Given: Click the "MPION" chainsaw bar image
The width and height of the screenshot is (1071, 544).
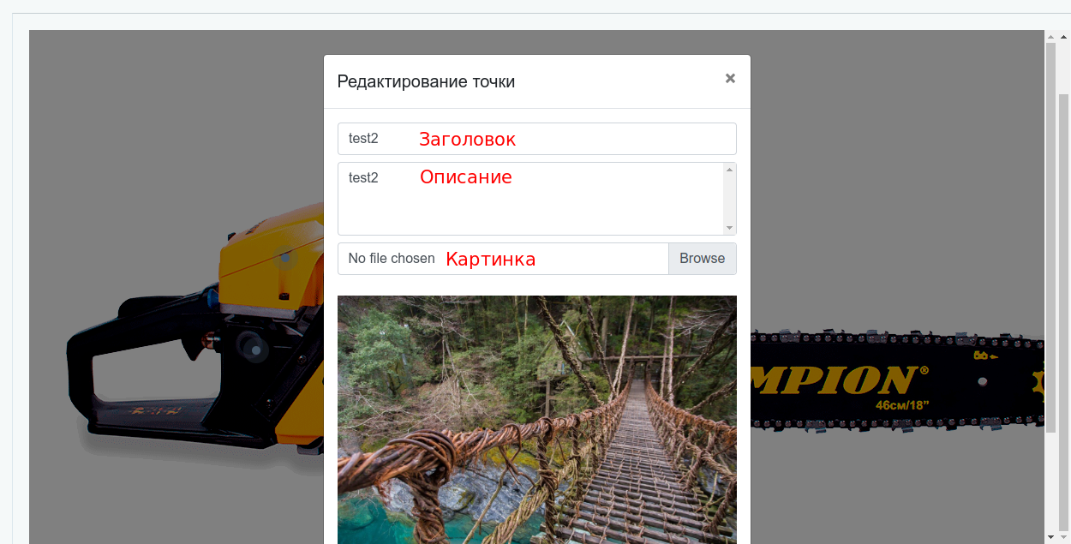Looking at the screenshot, I should (x=857, y=377).
